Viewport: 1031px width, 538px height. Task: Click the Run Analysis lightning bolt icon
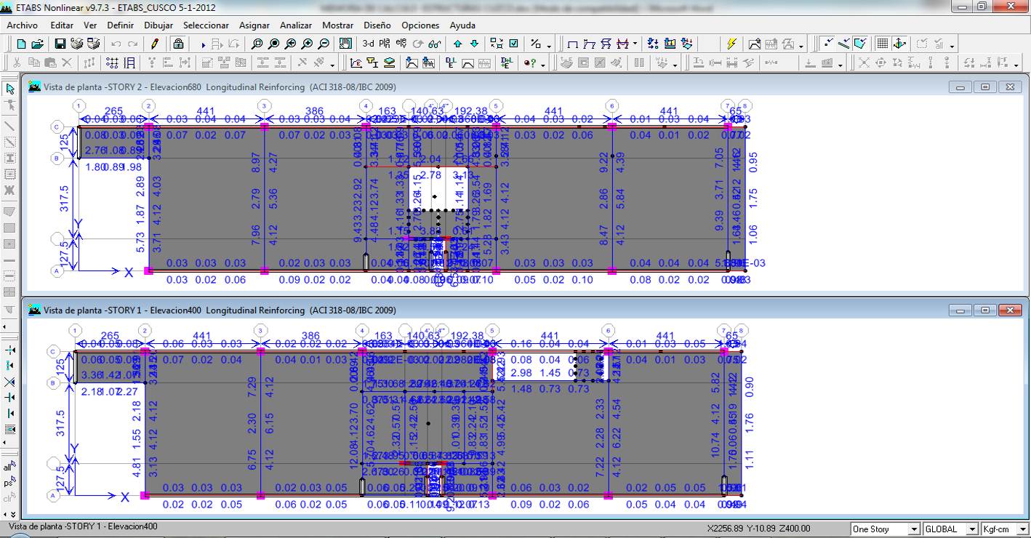tap(732, 44)
